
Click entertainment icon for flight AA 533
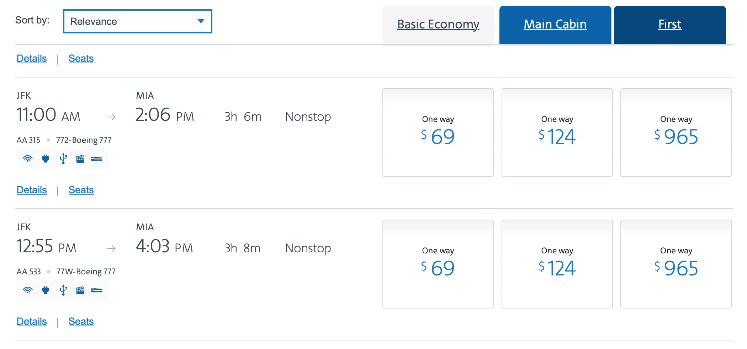pyautogui.click(x=80, y=290)
